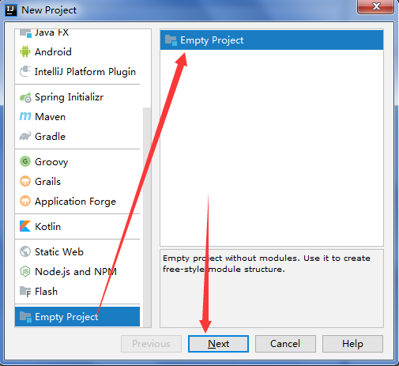Click the folder icon in right Empty Project row
The width and height of the screenshot is (399, 366).
click(171, 40)
